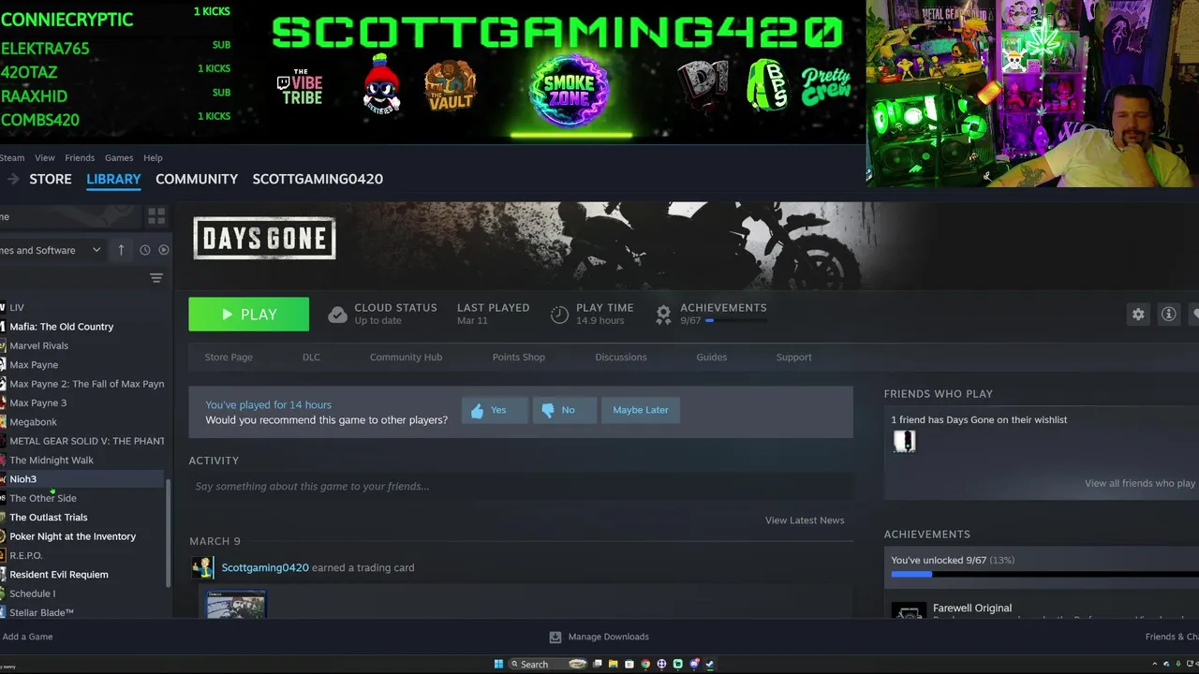
Task: Click the Scottgaming0420 activity name link
Action: click(265, 567)
